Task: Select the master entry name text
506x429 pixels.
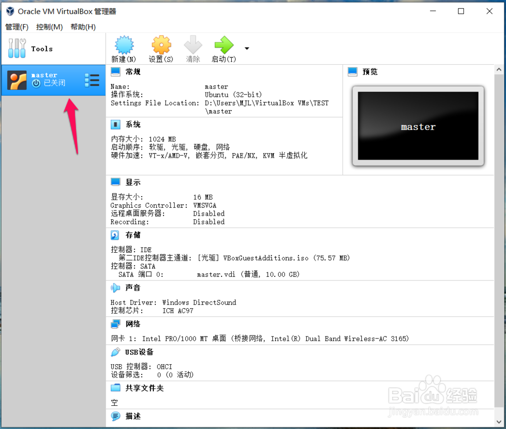Action: point(44,75)
